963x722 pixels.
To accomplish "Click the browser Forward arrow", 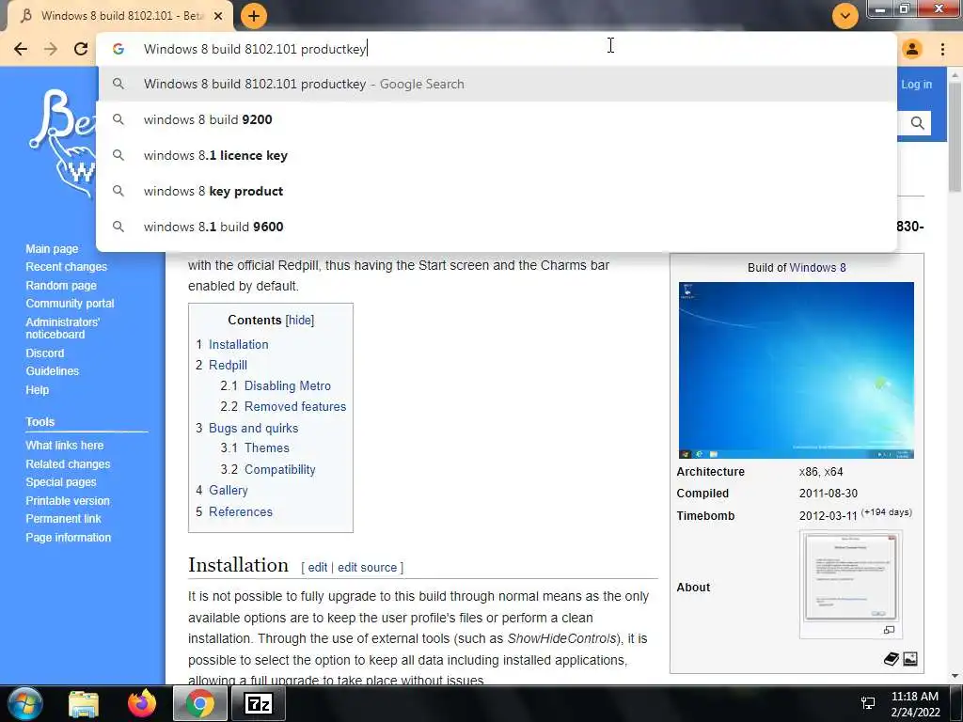I will (x=51, y=49).
